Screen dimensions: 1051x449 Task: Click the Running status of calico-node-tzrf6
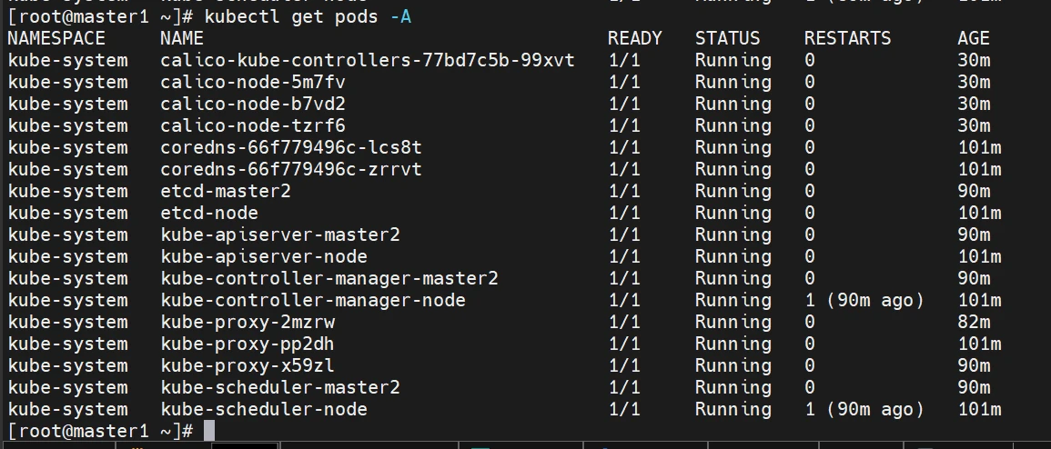point(733,125)
